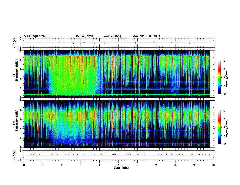This screenshot has width=240, height=185.
Task: Click time axis tick label "3"
Action: (81, 165)
